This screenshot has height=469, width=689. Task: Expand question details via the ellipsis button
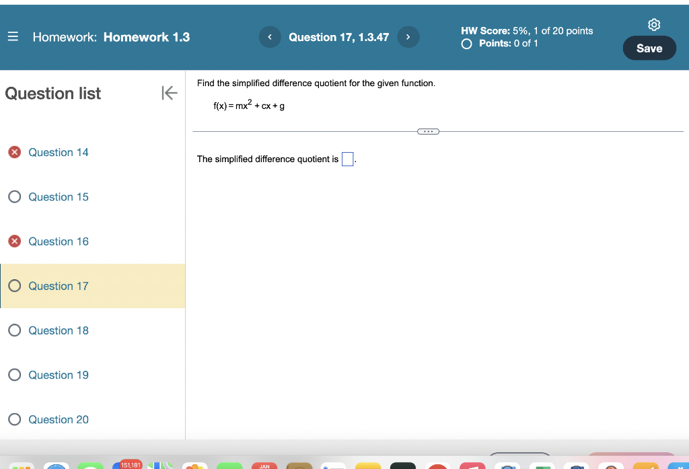pyautogui.click(x=428, y=131)
